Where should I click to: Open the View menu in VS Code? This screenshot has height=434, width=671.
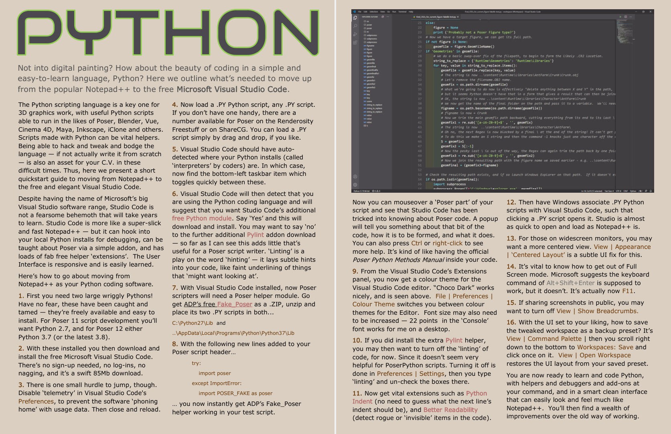pyautogui.click(x=383, y=12)
